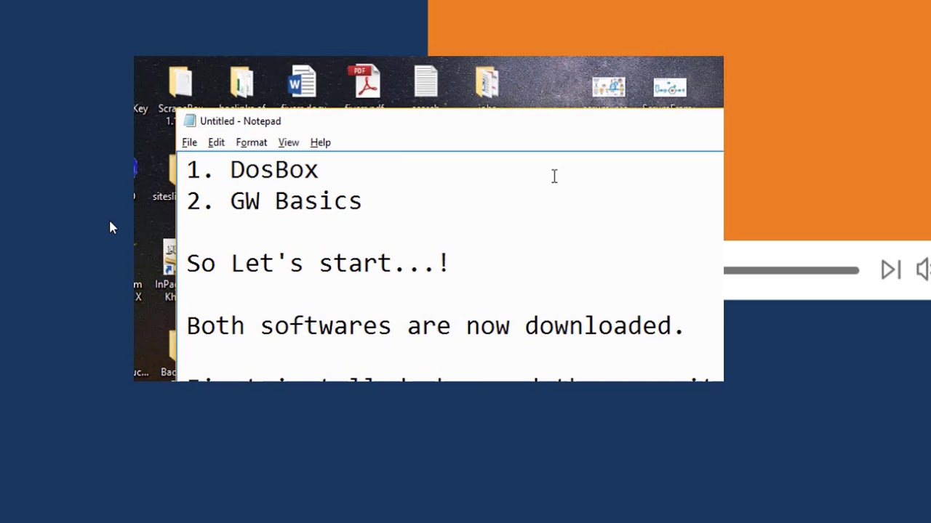Image resolution: width=931 pixels, height=523 pixels.
Task: Select the plain text file icon on the desktop
Action: pyautogui.click(x=426, y=81)
